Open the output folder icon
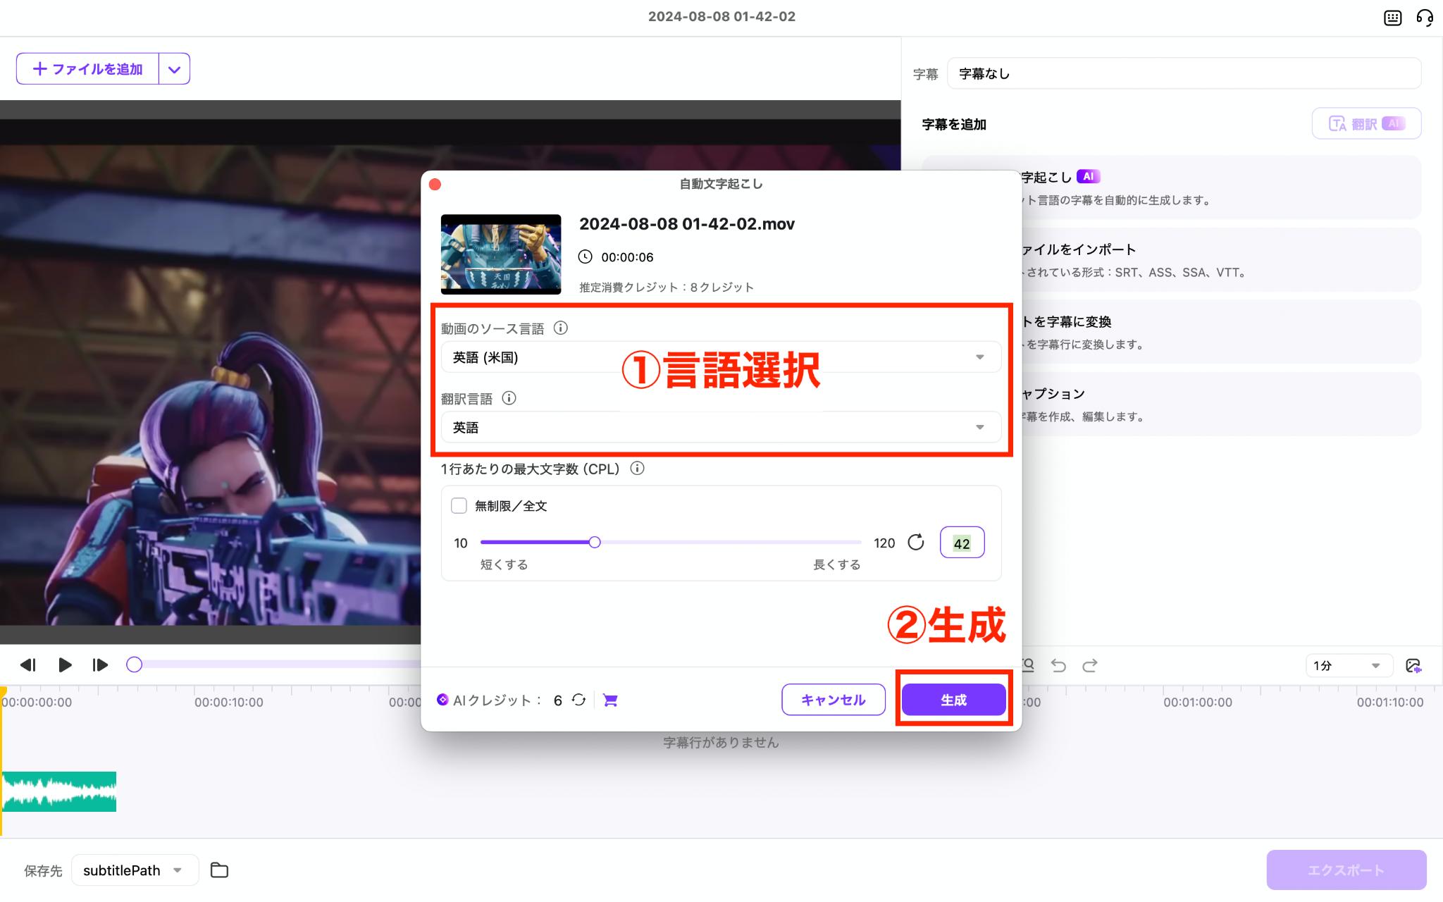1443x902 pixels. point(219,870)
